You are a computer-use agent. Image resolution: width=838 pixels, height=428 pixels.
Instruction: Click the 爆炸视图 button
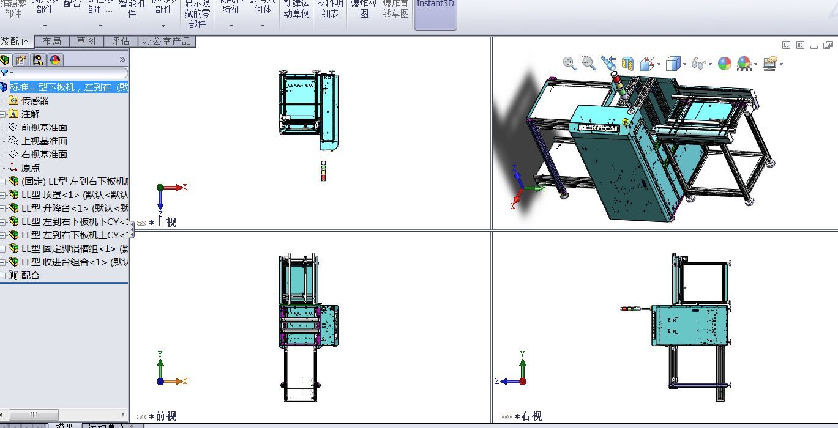(364, 9)
